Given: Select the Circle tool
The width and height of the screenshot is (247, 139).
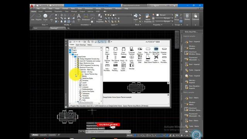Looking at the screenshot, I should (45, 17).
